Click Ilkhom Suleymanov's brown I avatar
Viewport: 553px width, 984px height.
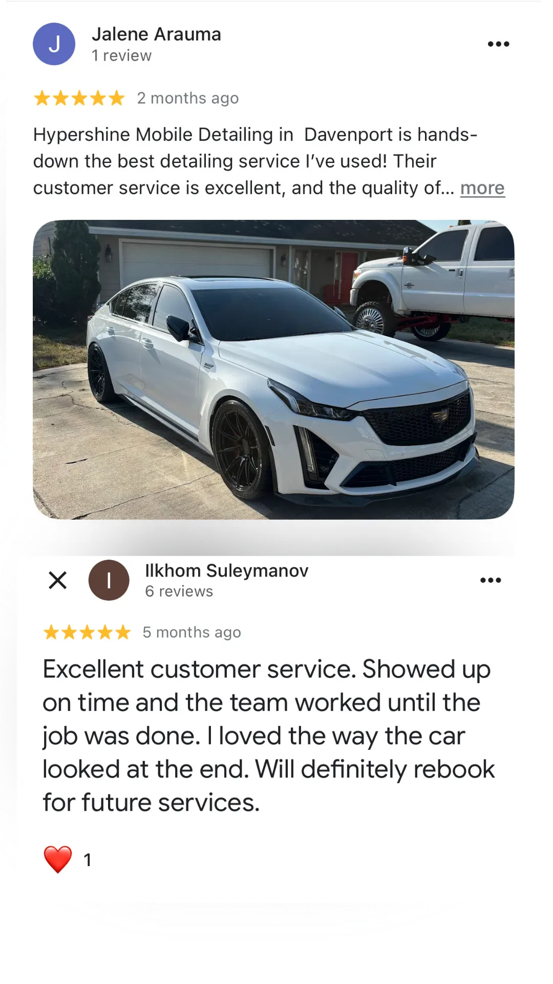pyautogui.click(x=109, y=580)
